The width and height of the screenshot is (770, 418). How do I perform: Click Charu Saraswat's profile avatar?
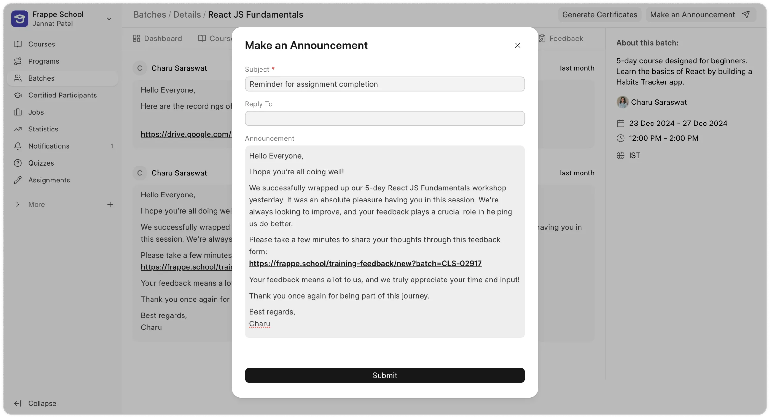tap(623, 102)
